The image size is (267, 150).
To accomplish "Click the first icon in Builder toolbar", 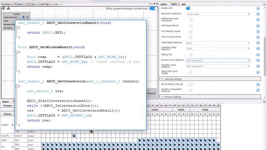I will pos(3,8).
